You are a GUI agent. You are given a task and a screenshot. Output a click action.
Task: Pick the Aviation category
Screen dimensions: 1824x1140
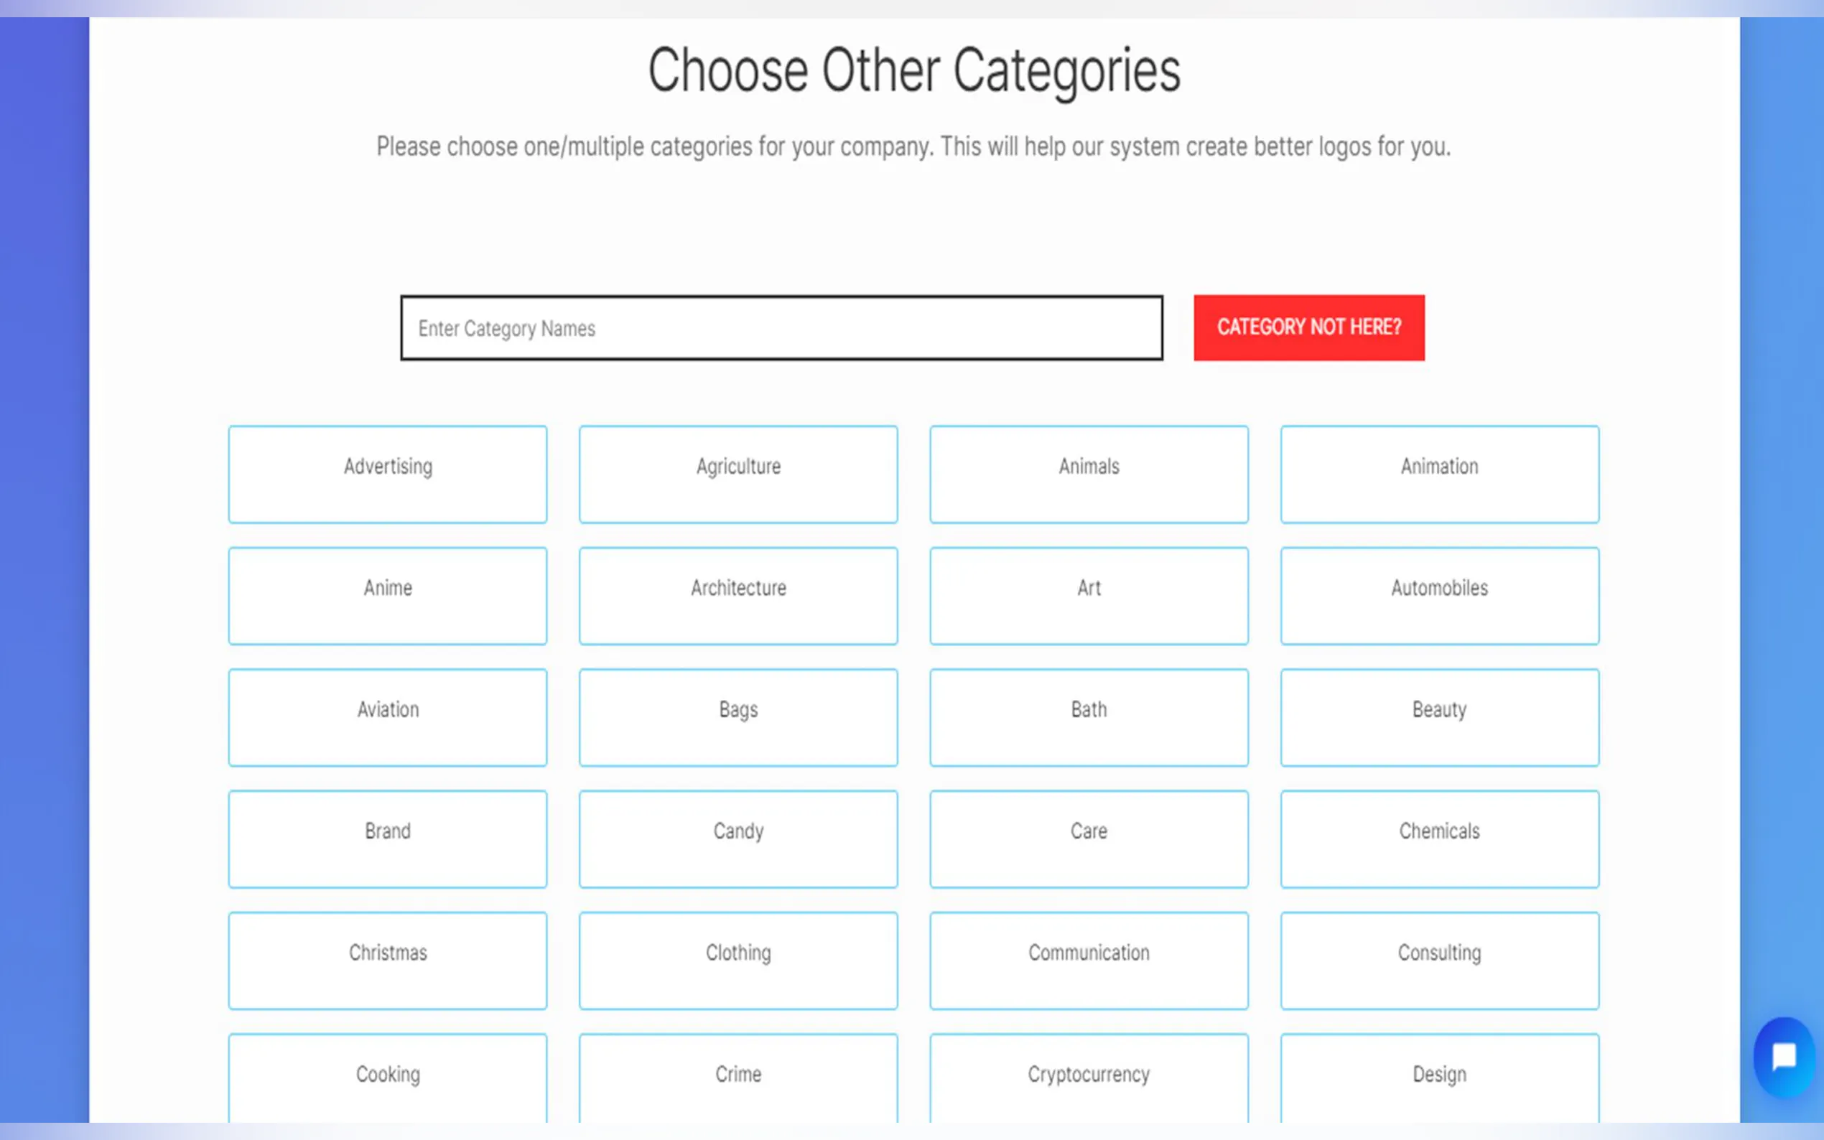[x=388, y=717]
